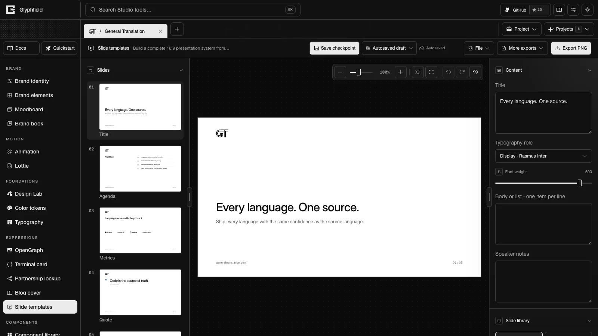This screenshot has width=598, height=336.
Task: Select Slide templates in the sidebar
Action: pyautogui.click(x=40, y=307)
